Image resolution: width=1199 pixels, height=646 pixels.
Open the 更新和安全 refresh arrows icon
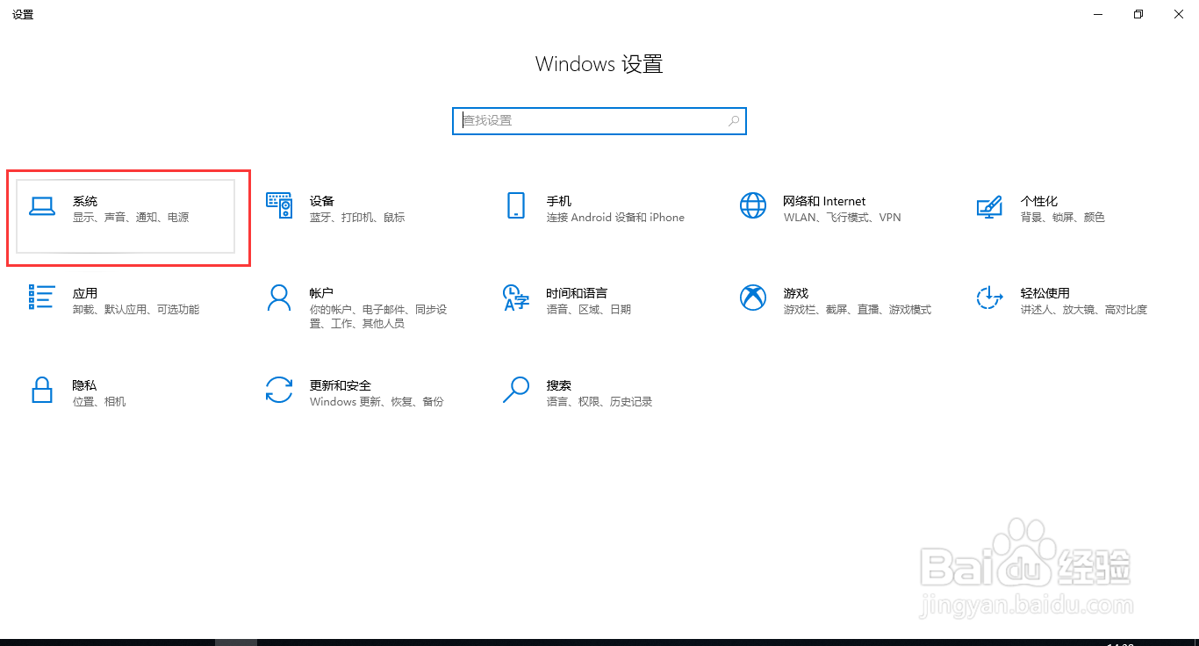tap(279, 390)
